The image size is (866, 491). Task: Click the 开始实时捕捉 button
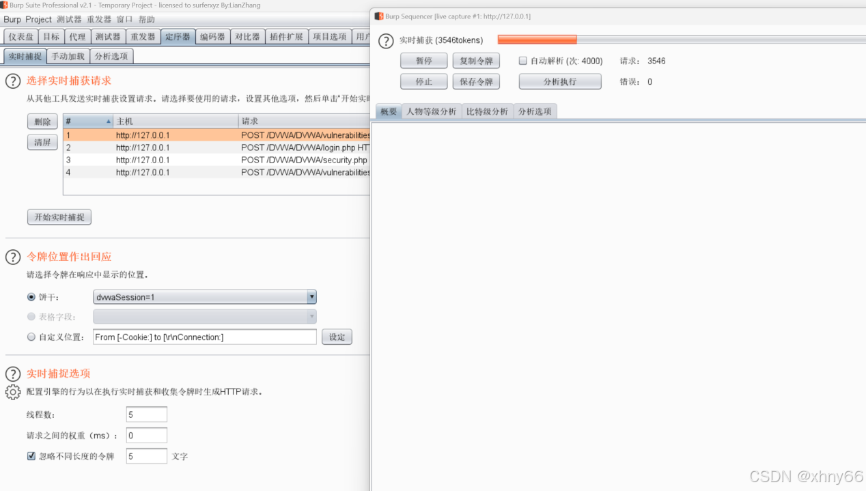click(x=59, y=217)
